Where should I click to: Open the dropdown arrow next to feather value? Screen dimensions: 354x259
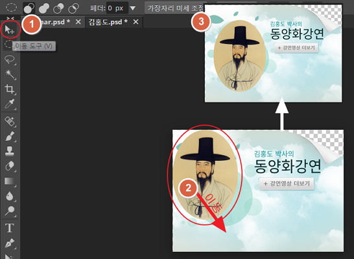(x=133, y=8)
